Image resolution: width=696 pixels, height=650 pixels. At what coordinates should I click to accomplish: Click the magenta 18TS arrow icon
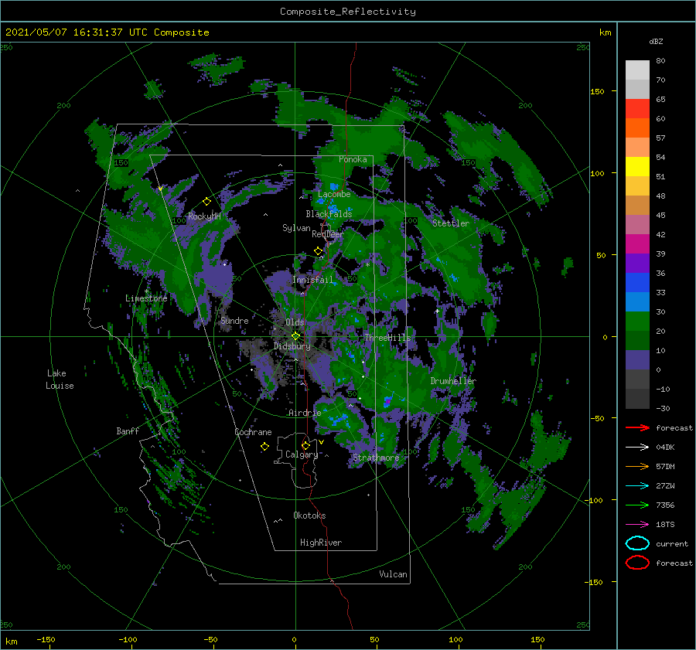point(637,525)
